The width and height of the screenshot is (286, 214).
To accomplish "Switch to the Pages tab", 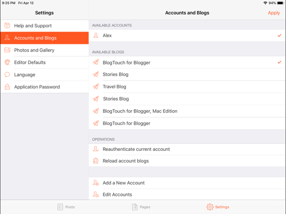I will (x=141, y=207).
